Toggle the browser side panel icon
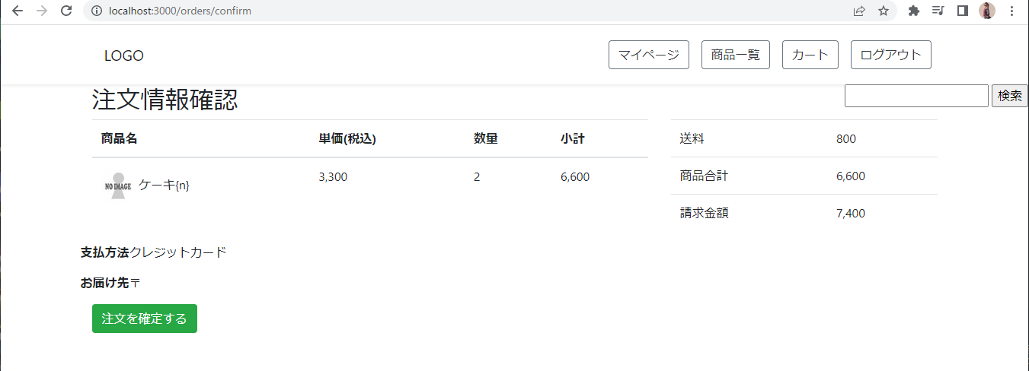This screenshot has height=371, width=1029. click(x=962, y=11)
